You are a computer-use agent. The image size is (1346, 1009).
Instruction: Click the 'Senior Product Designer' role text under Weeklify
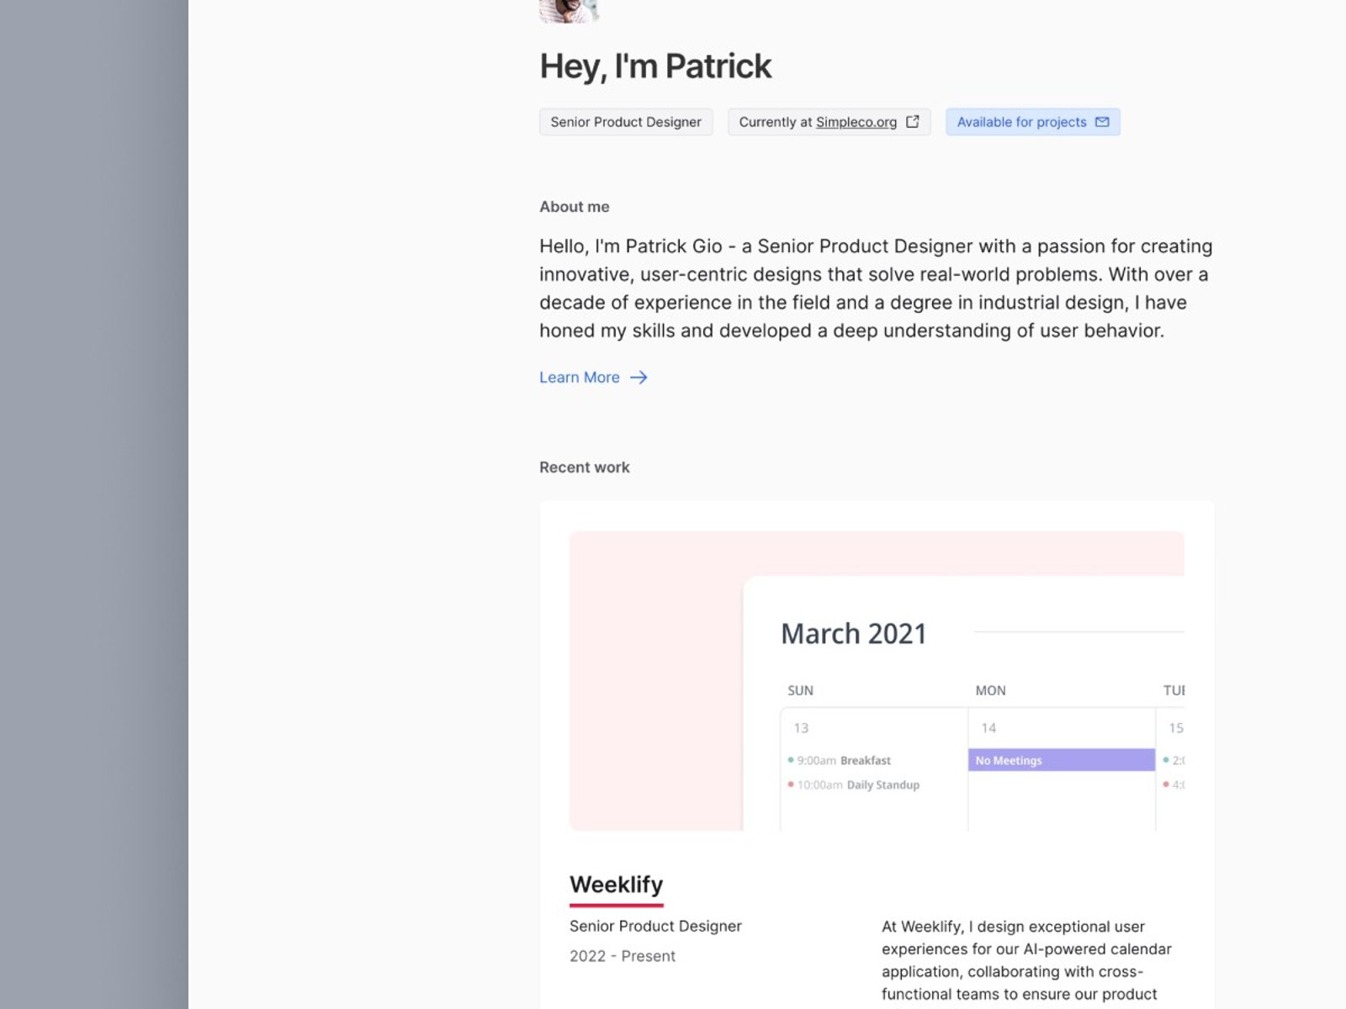click(655, 926)
